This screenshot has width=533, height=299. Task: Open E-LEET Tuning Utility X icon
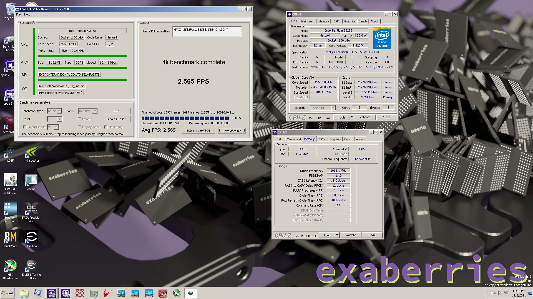(x=31, y=269)
